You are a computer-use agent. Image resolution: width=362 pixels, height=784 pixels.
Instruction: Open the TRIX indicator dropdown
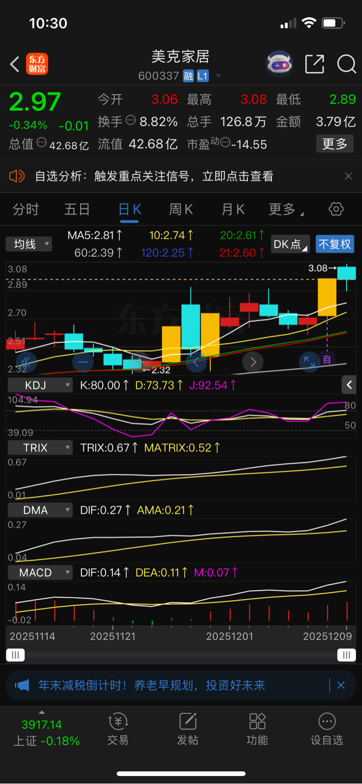tap(40, 447)
